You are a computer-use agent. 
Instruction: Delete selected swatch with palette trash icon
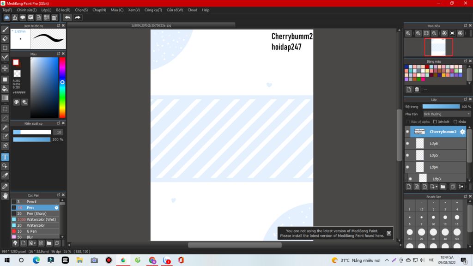417,89
